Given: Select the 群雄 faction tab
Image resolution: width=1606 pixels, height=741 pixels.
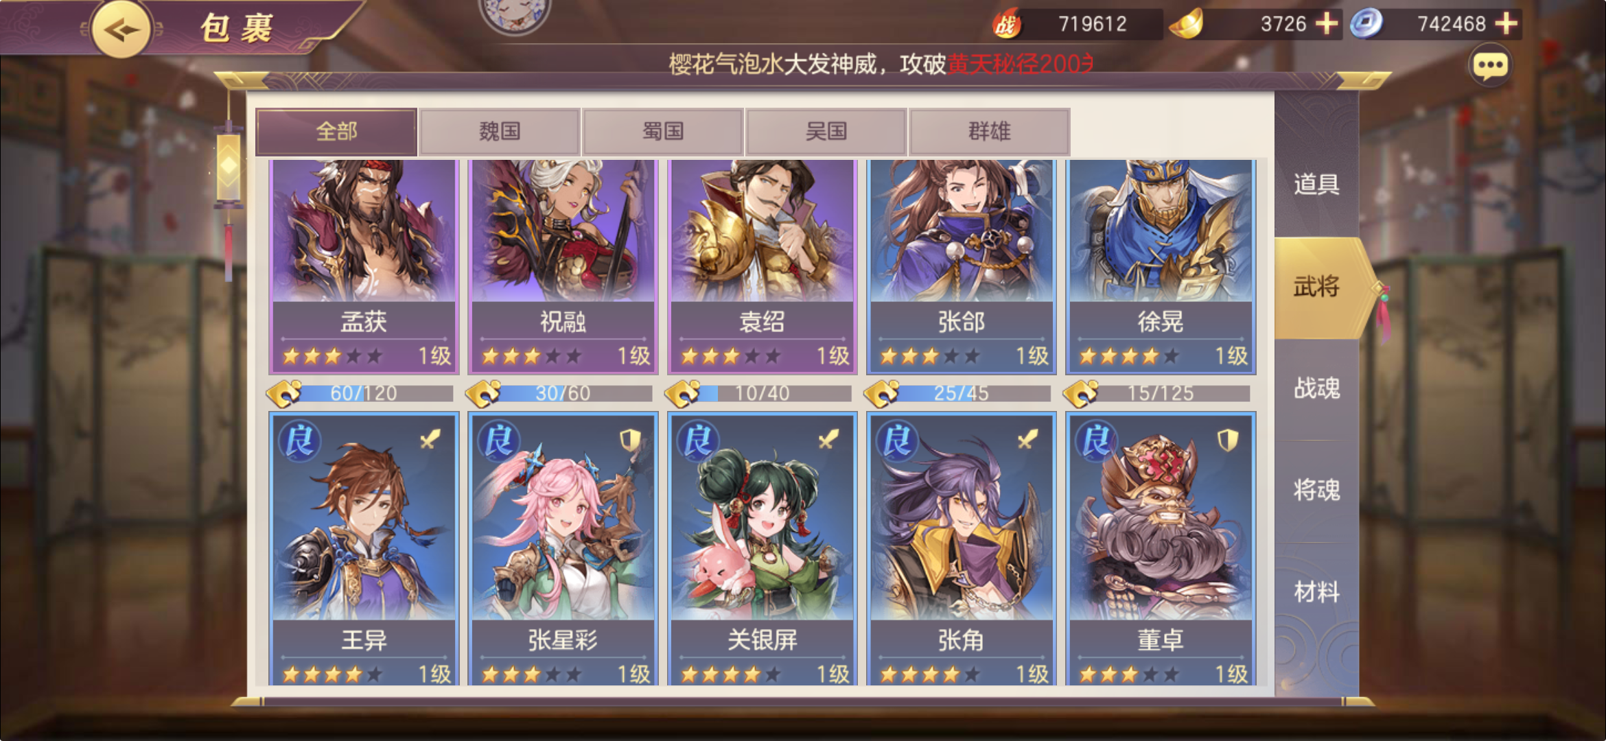Looking at the screenshot, I should [990, 131].
